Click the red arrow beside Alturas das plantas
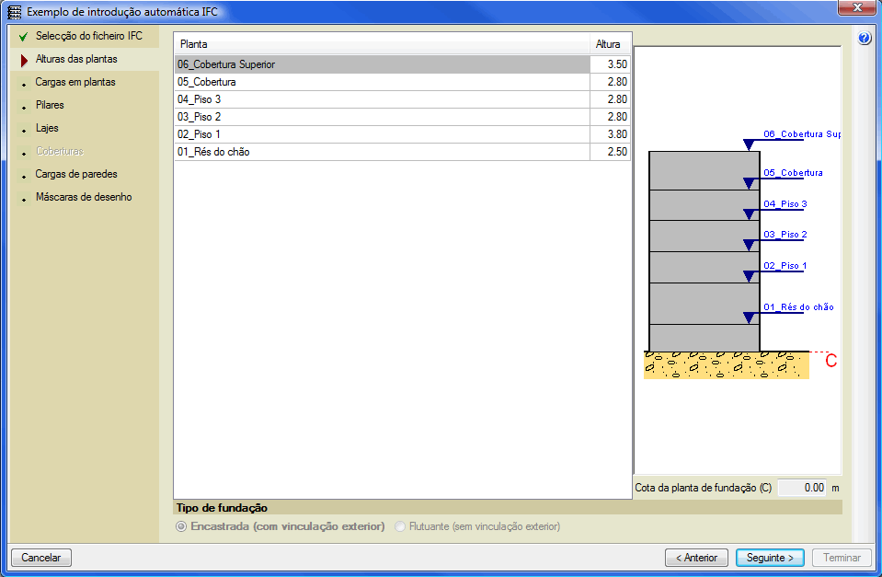This screenshot has width=882, height=577. [24, 60]
